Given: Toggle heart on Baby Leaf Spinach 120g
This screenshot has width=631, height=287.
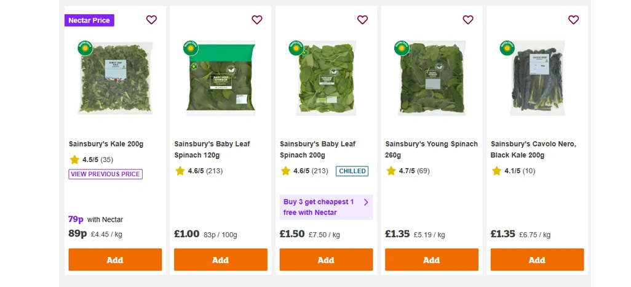Looking at the screenshot, I should 257,20.
